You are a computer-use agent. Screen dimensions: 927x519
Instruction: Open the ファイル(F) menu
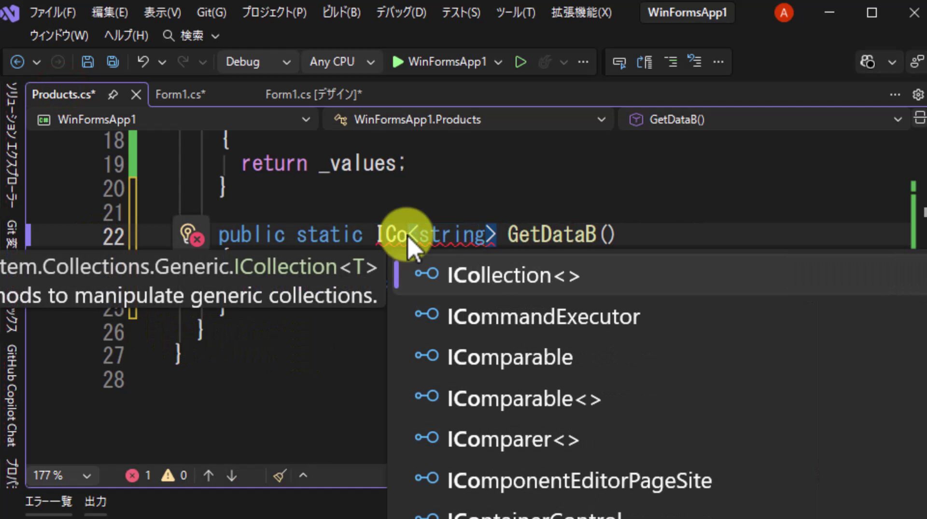[53, 13]
